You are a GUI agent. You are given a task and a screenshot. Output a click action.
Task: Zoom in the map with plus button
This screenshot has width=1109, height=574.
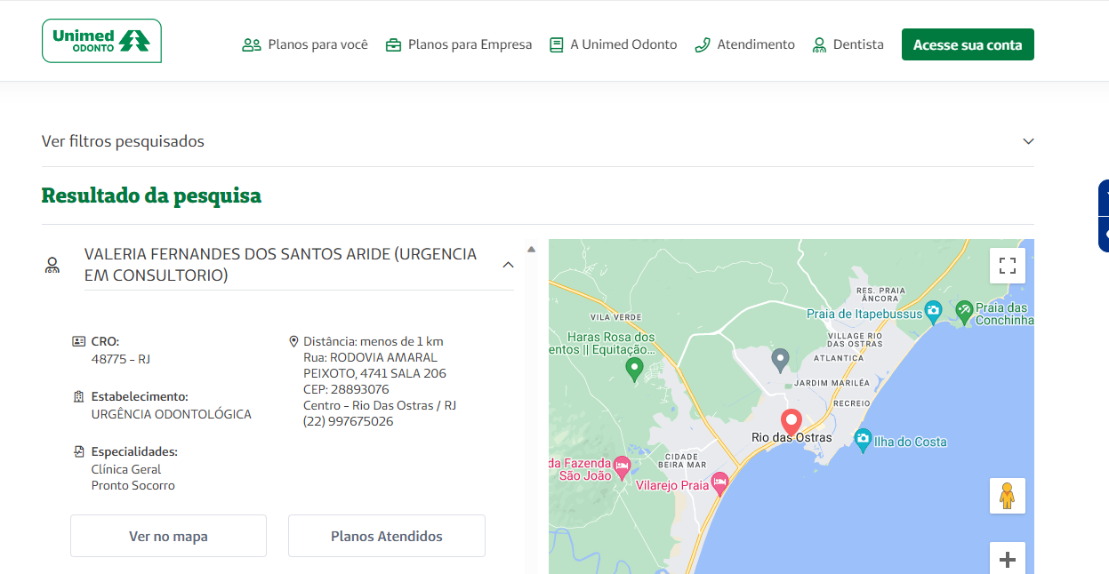(1007, 559)
